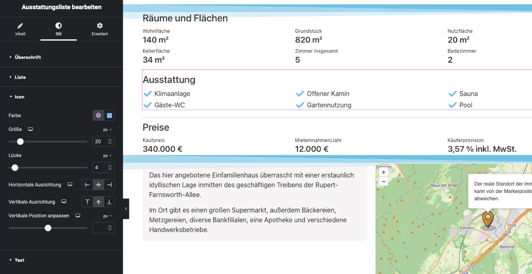Select horizontal center alignment
This screenshot has height=274, width=532.
[x=98, y=185]
